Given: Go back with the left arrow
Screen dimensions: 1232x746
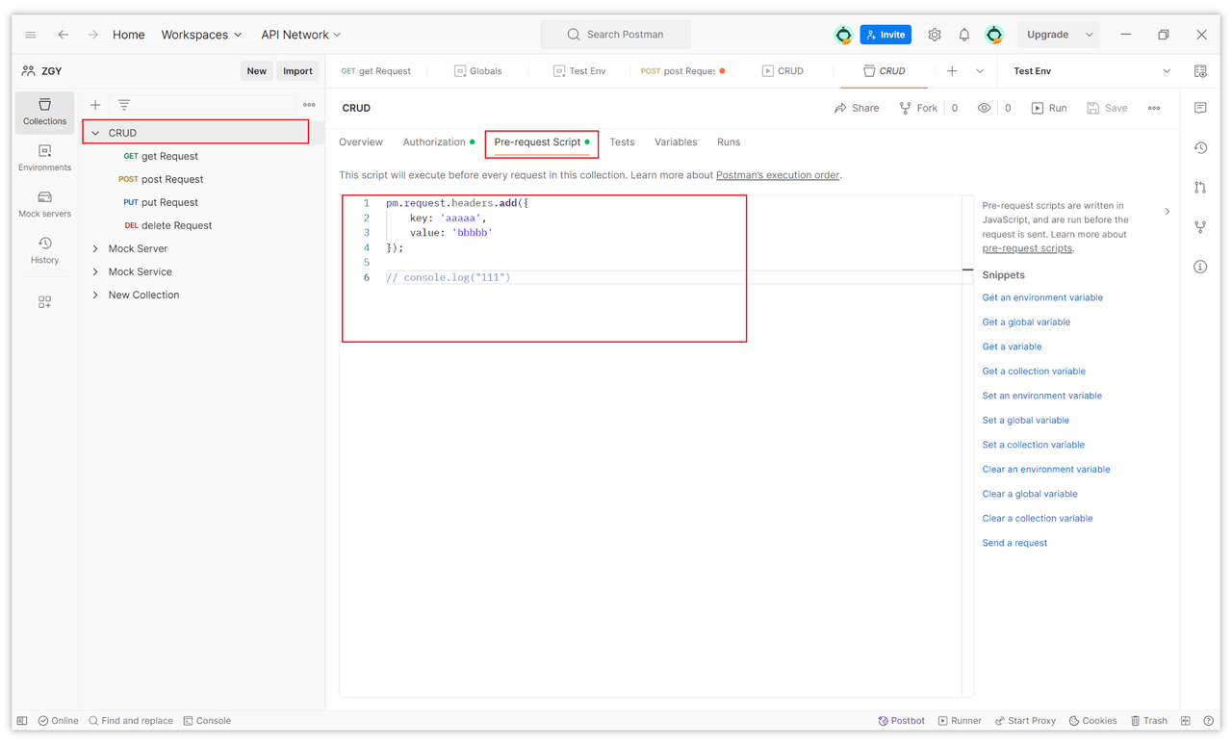Looking at the screenshot, I should pos(63,35).
